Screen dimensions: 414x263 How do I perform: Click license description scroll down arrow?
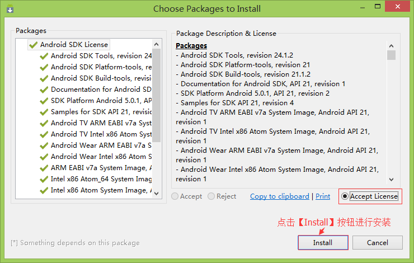tap(391, 180)
